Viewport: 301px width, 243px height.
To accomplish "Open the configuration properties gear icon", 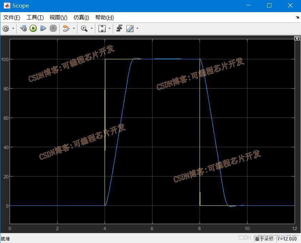I will pyautogui.click(x=6, y=29).
